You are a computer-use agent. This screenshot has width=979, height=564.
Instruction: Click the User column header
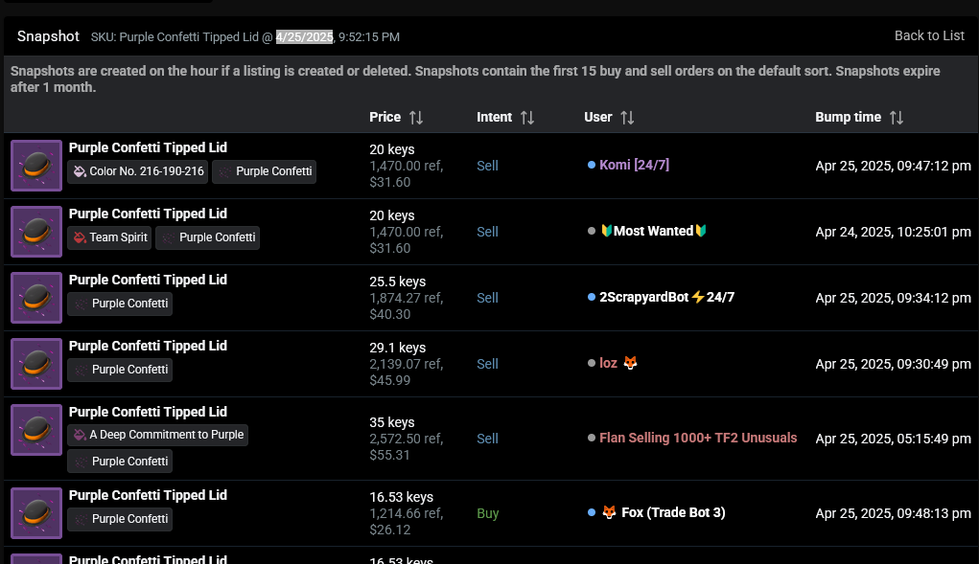598,117
